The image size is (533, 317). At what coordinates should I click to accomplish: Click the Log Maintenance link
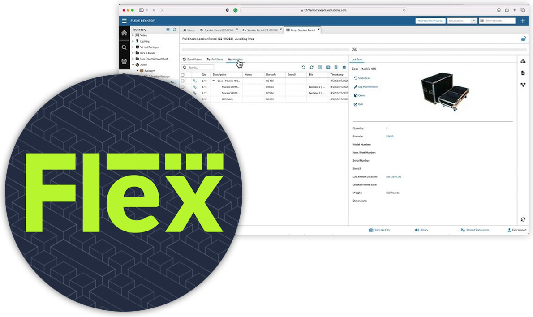(x=366, y=87)
